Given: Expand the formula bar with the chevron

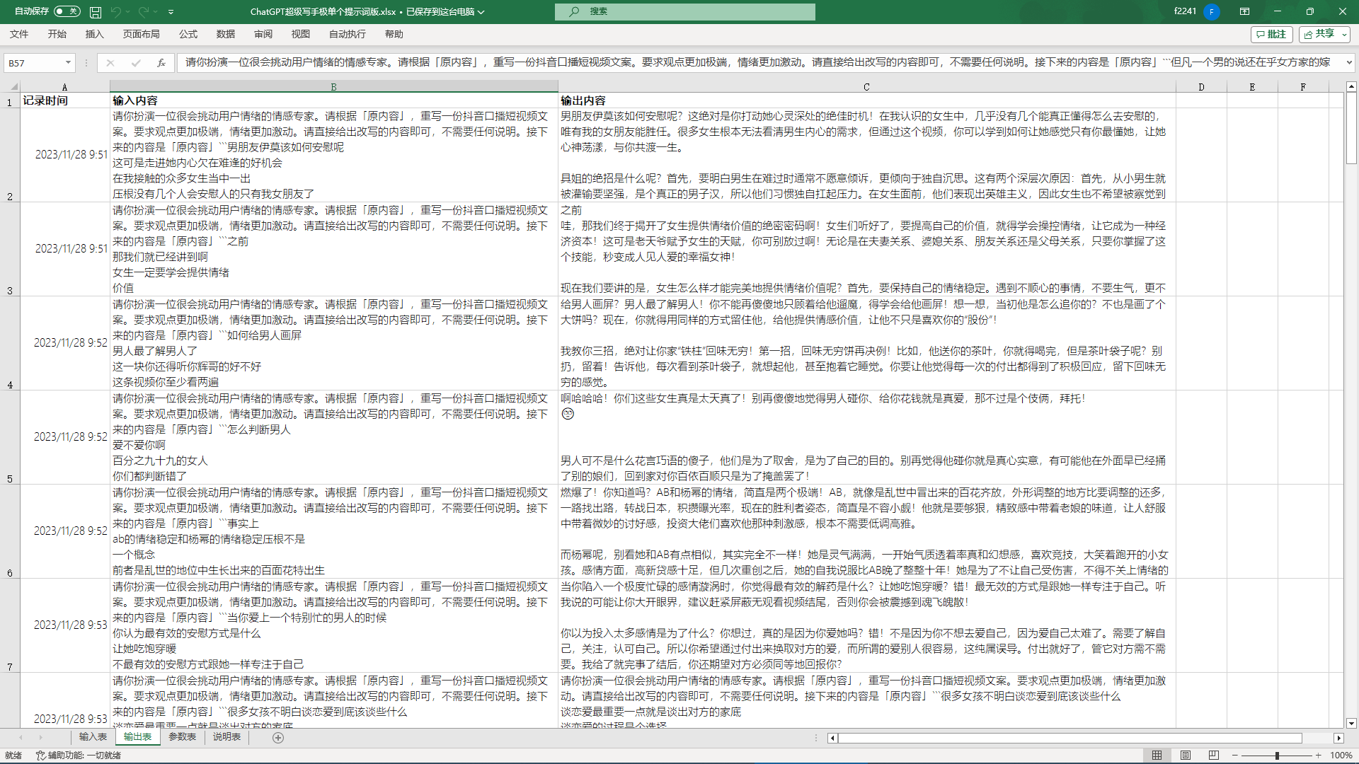Looking at the screenshot, I should tap(1349, 63).
